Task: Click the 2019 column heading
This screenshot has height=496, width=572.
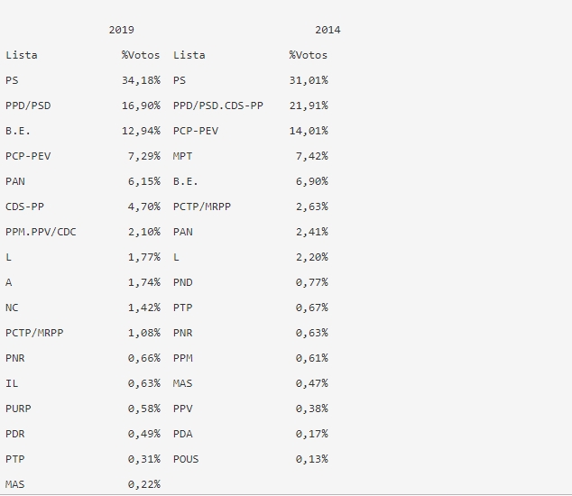Action: pyautogui.click(x=122, y=30)
